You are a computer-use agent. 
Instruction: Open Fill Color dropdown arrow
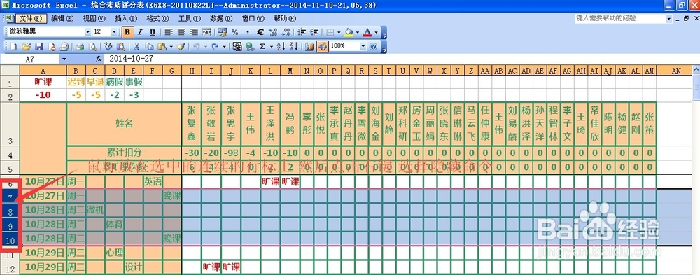pyautogui.click(x=358, y=32)
